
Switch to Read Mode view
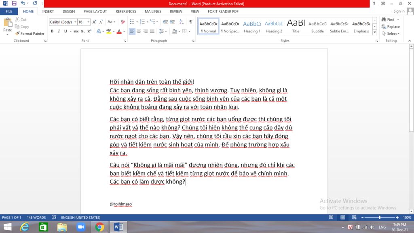[x=331, y=217]
